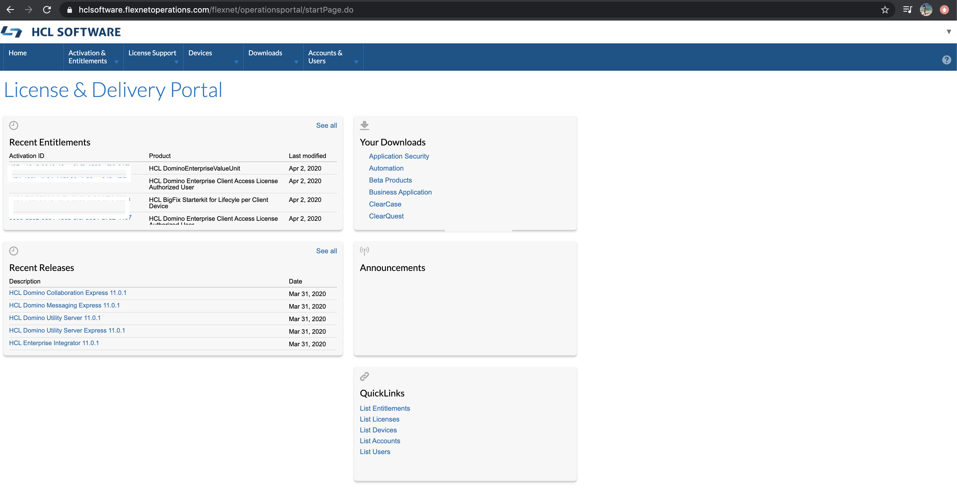Expand the Accounts & Users dropdown arrow
957x494 pixels.
(356, 62)
